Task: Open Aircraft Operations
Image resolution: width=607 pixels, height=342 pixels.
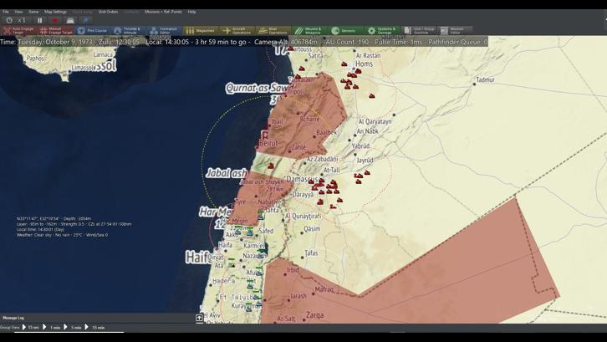Action: [237, 31]
